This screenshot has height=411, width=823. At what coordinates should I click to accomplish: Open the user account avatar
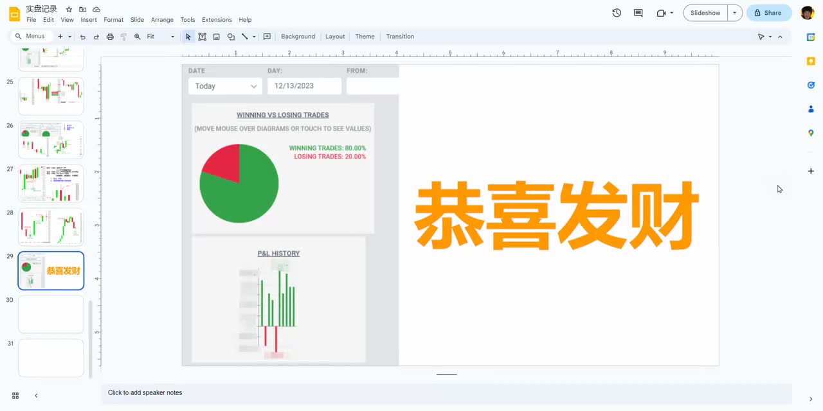808,13
